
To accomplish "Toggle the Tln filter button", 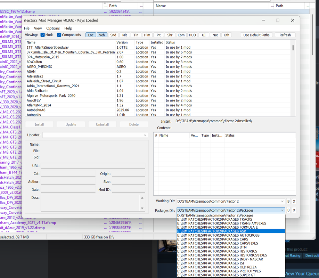I will (x=136, y=35).
